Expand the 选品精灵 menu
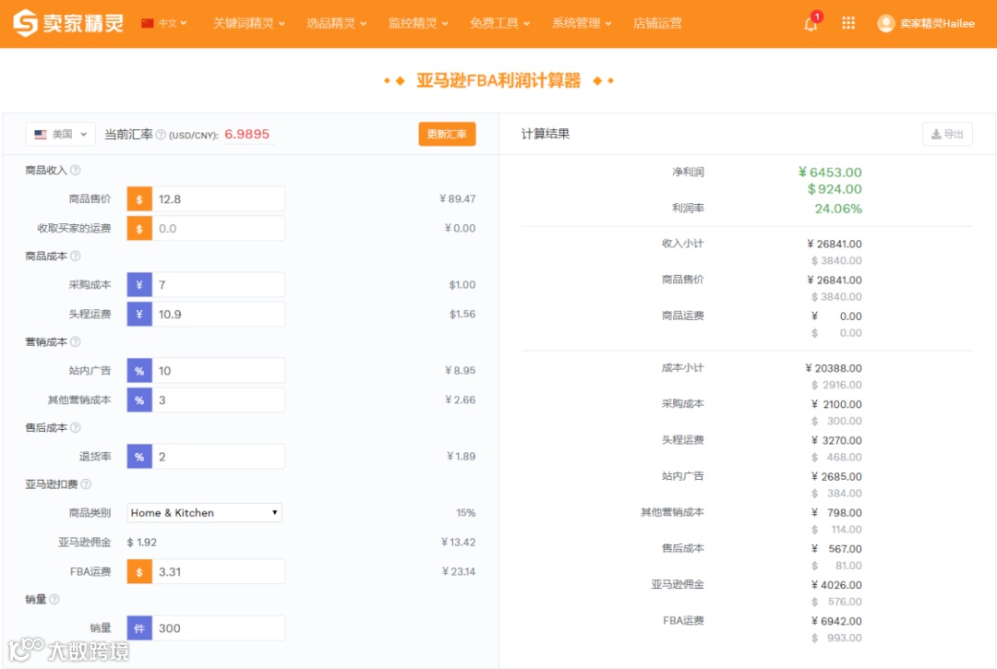Viewport: 997px width, 669px height. pos(336,23)
